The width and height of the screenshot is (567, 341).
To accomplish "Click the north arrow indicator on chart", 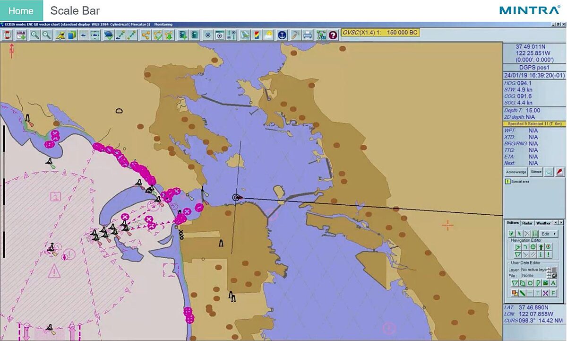I will point(11,50).
